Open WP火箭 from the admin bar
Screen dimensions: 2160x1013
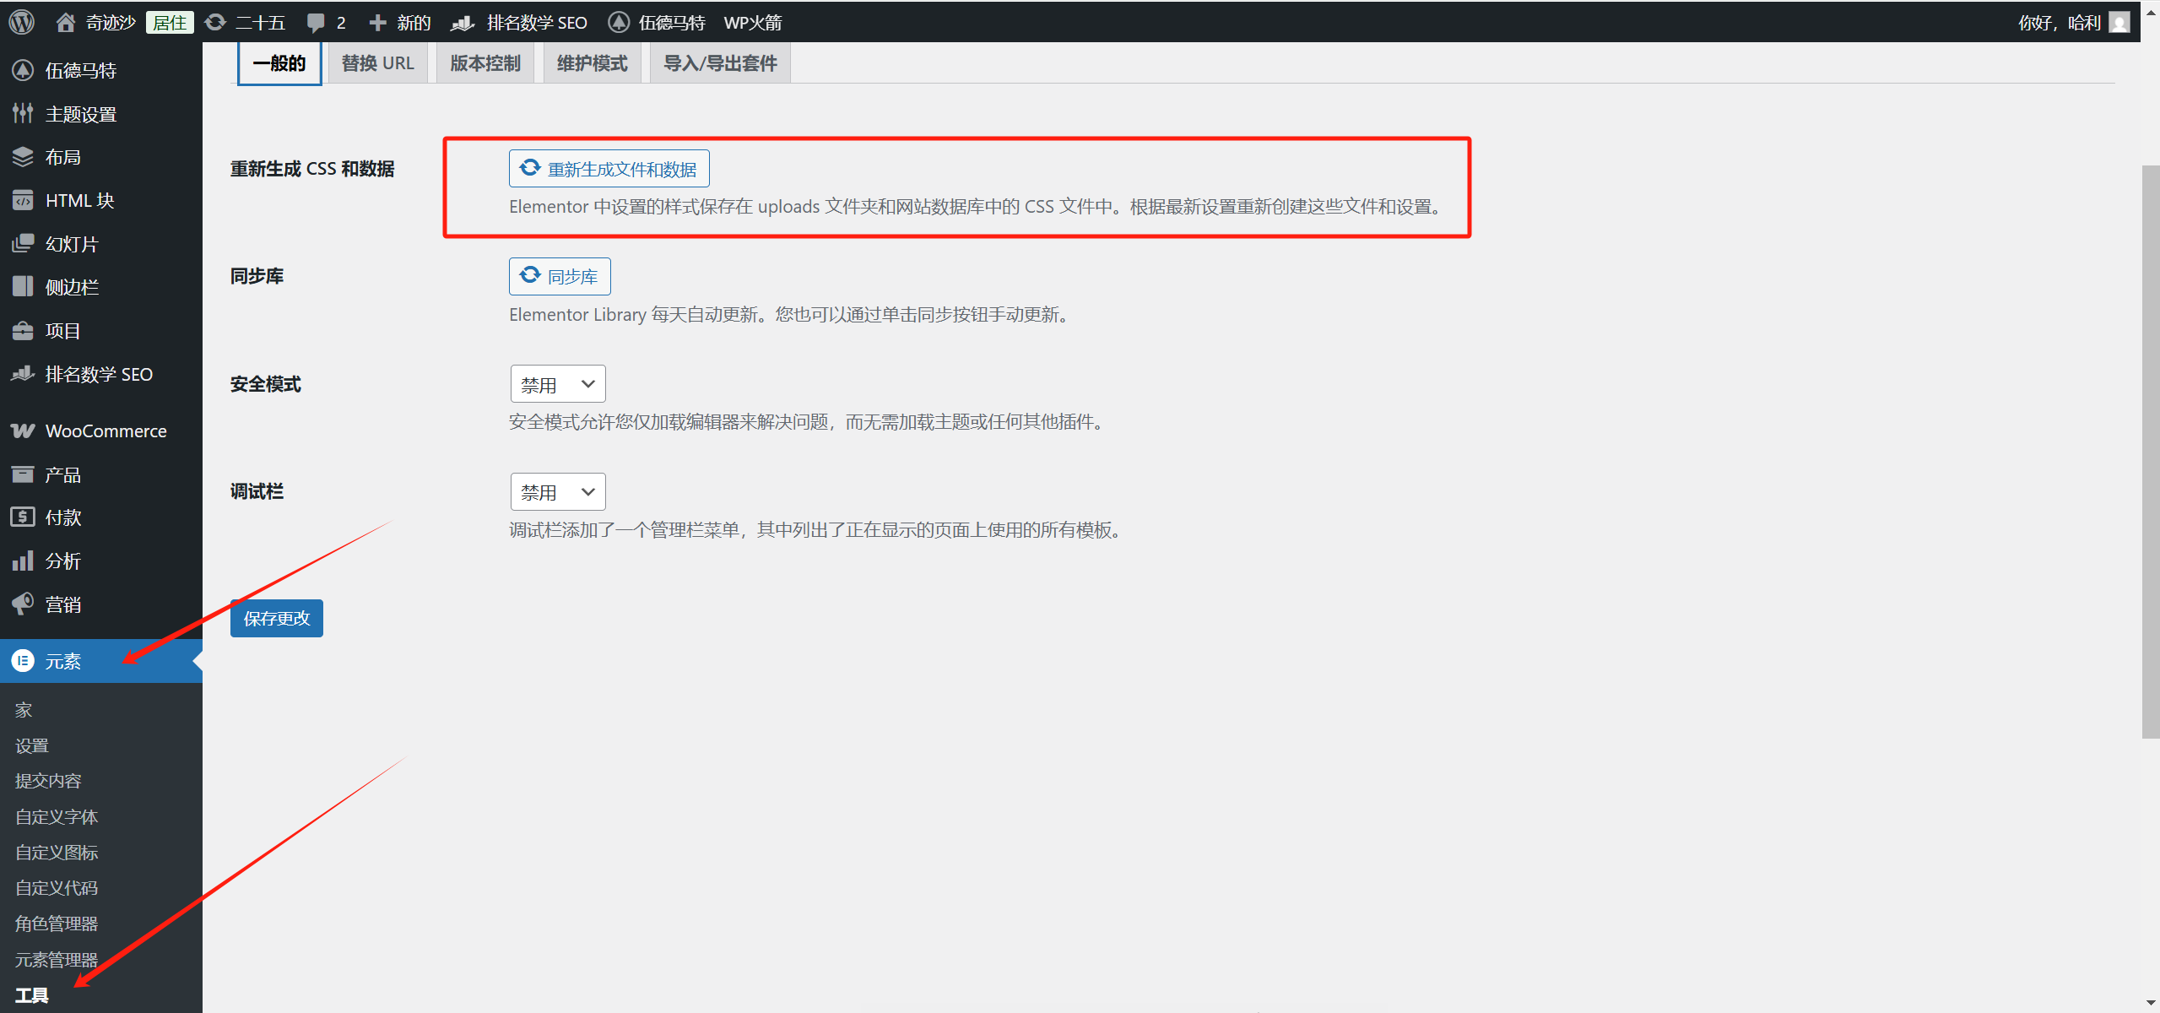[751, 22]
